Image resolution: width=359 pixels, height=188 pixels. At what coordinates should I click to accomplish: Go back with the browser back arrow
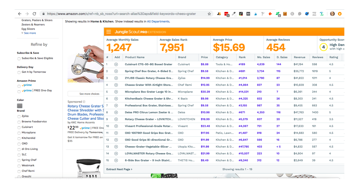tap(20, 14)
